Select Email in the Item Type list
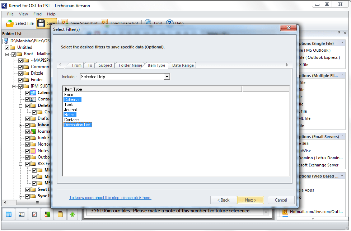The width and height of the screenshot is (351, 231). [69, 95]
